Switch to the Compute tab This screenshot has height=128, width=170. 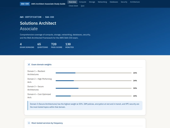click(x=82, y=2)
